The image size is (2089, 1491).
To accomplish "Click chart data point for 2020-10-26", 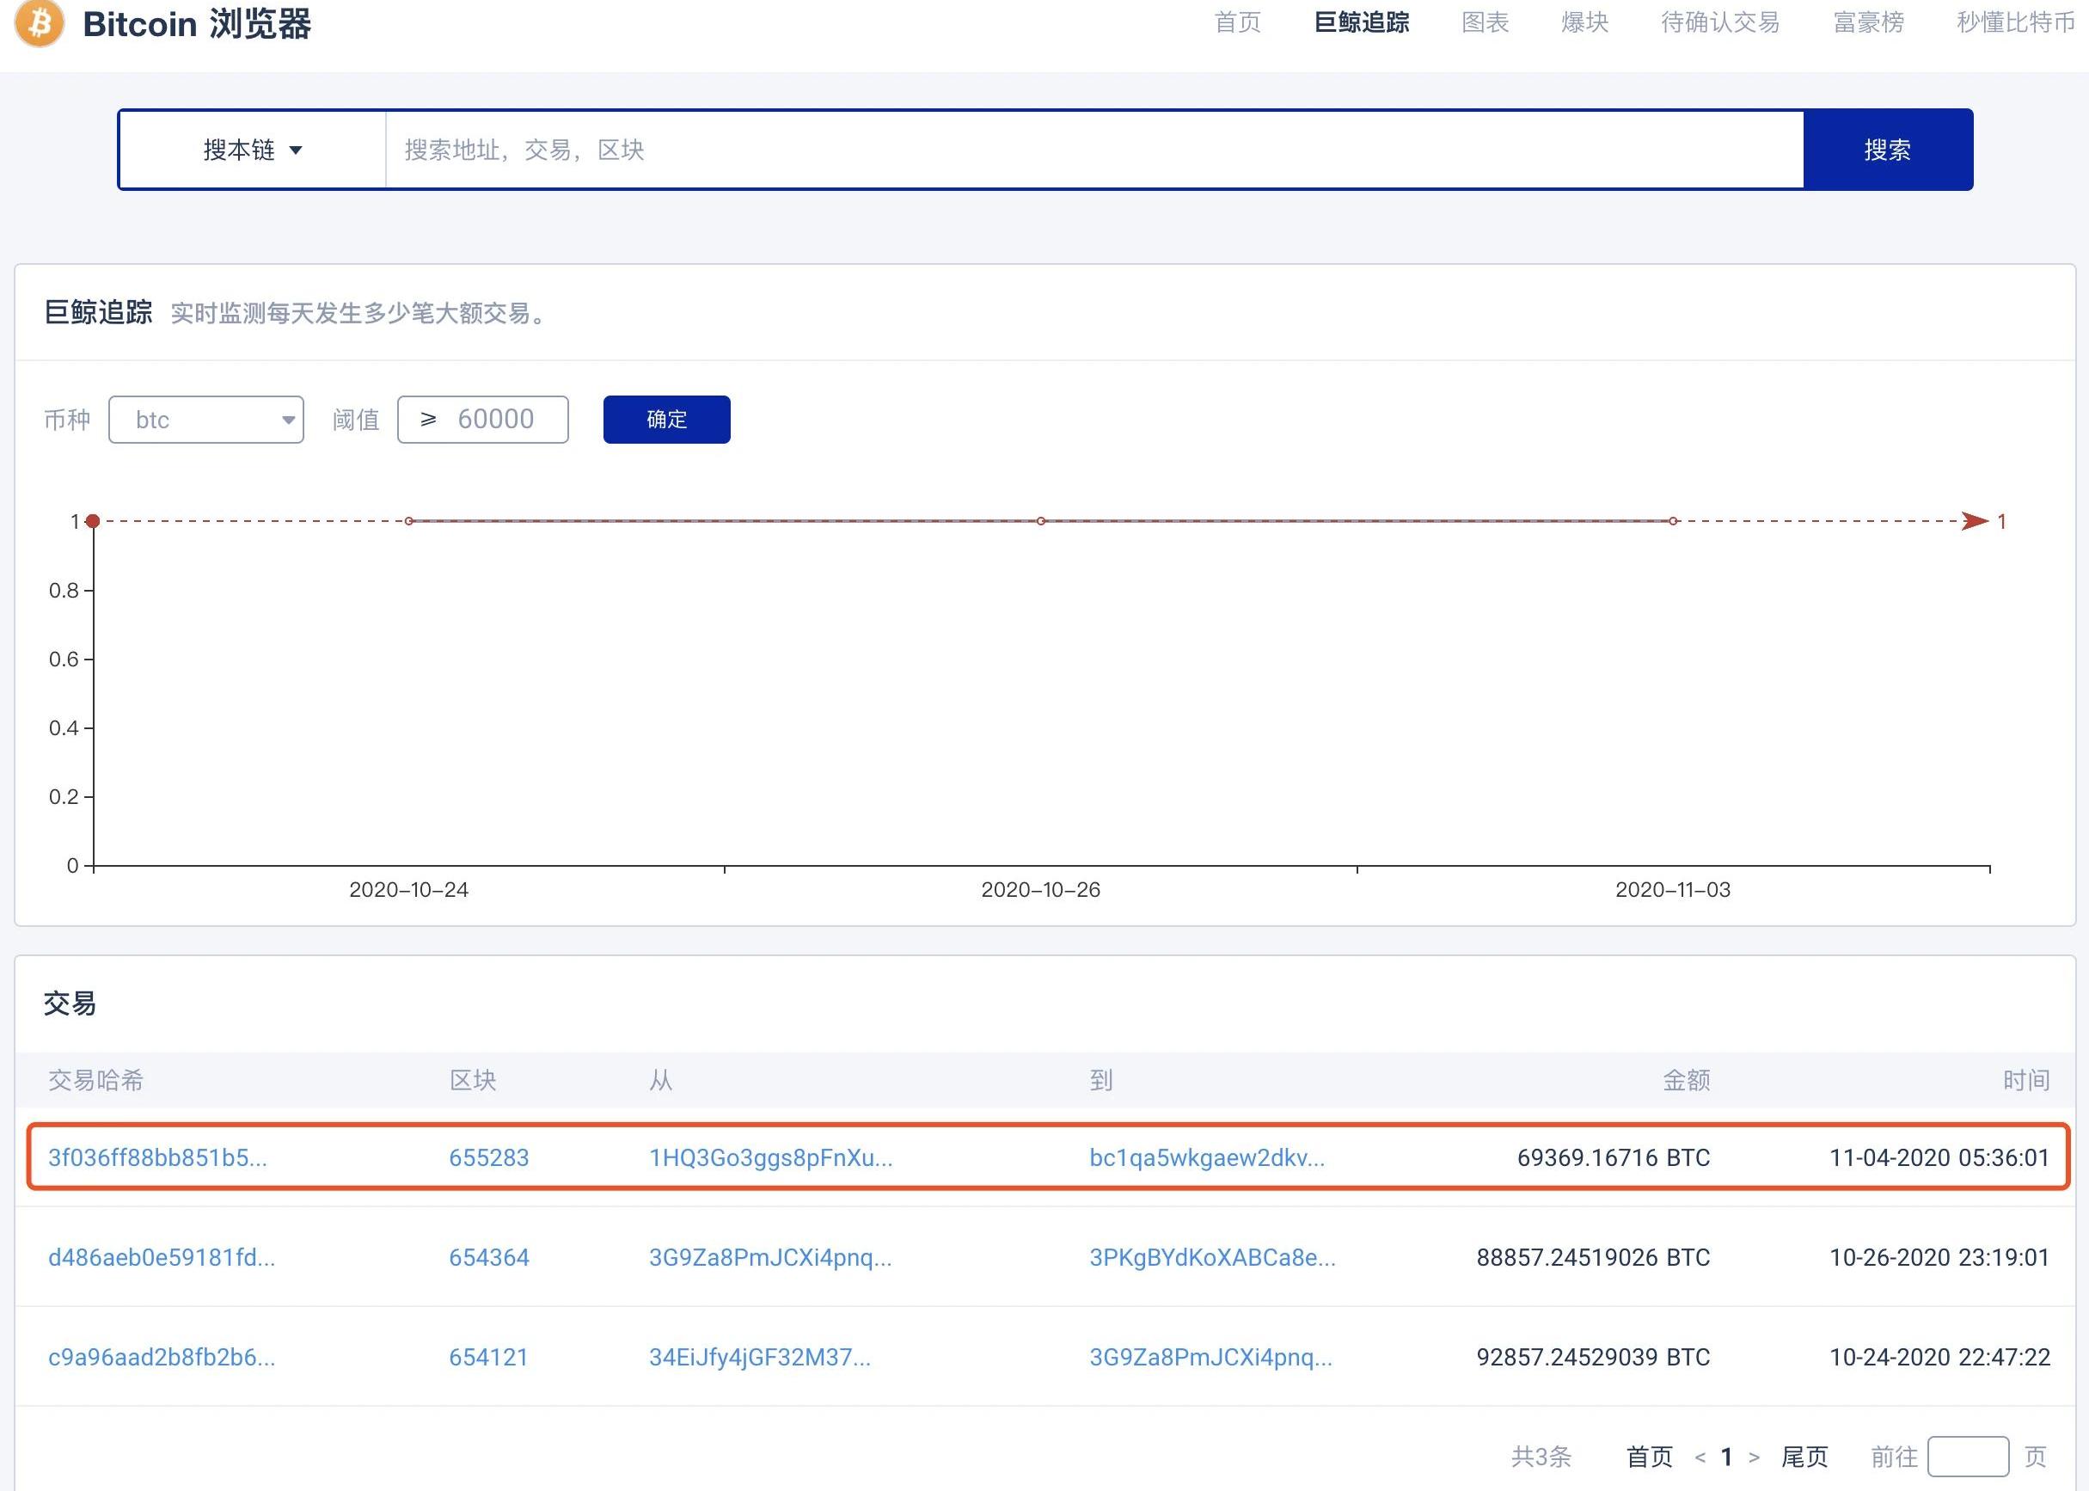I will [1041, 521].
